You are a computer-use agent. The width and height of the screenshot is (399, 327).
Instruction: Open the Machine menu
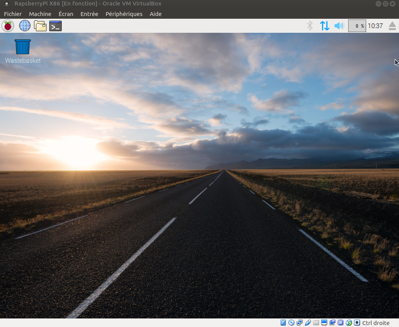point(40,14)
